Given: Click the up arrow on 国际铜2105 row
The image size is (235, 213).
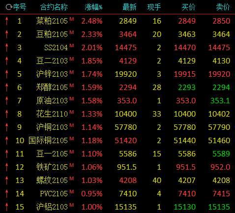Looking at the screenshot, I should (7, 141).
